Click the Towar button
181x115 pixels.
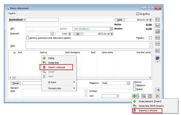[16, 83]
